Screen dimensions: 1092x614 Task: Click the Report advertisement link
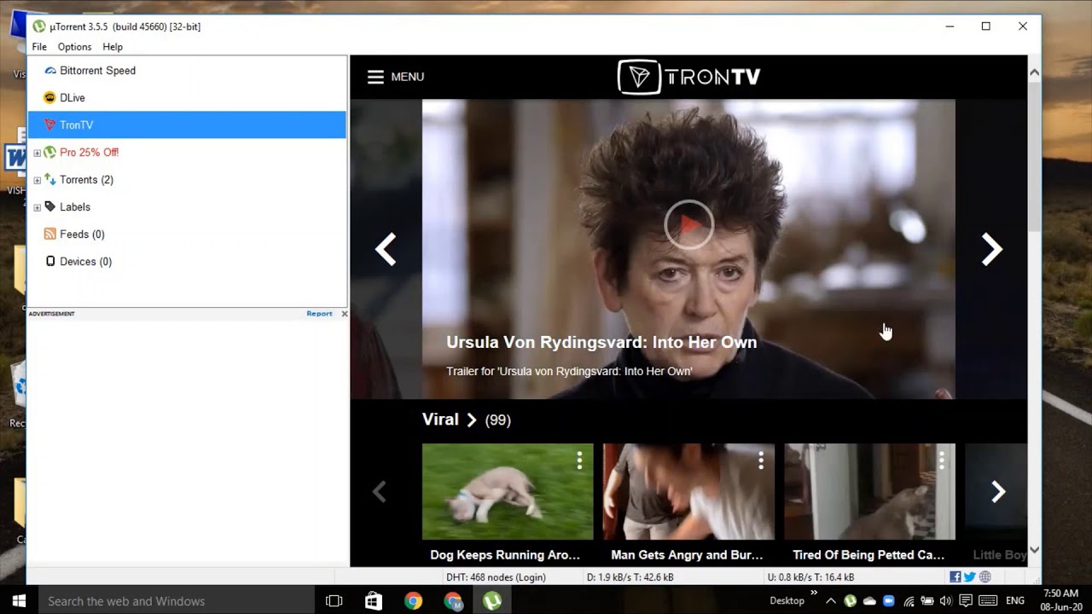point(319,314)
